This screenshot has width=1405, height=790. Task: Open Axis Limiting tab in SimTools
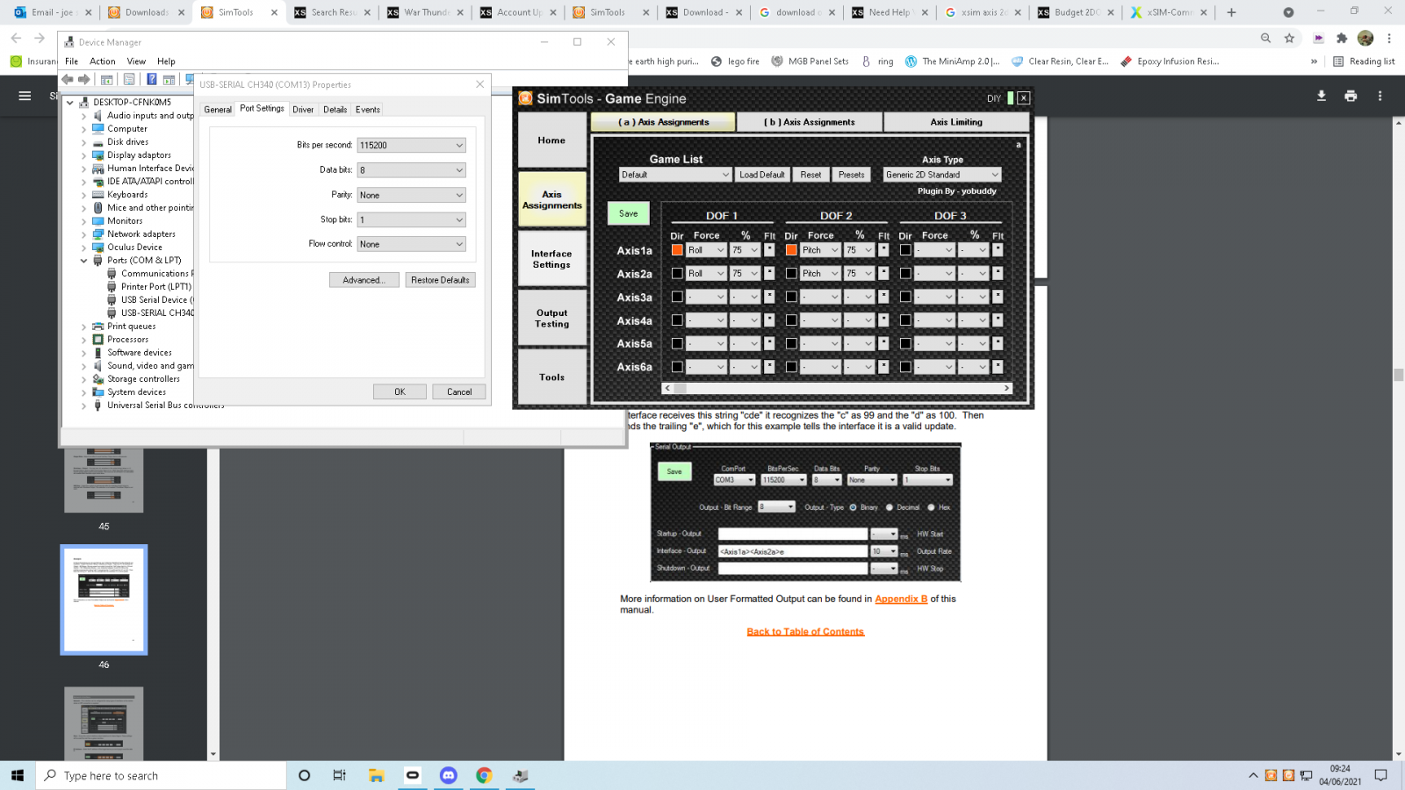[956, 122]
